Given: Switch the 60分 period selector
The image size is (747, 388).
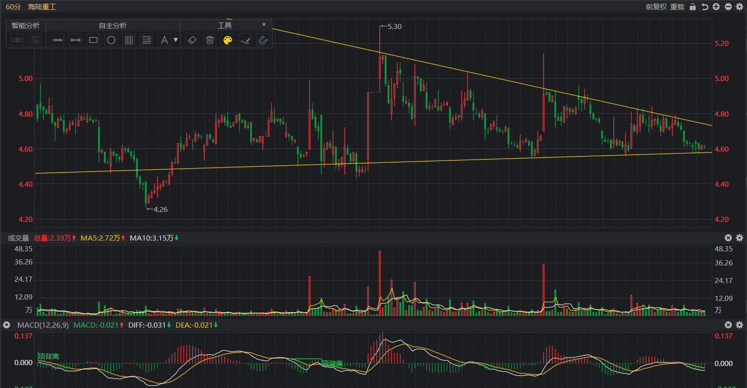Looking at the screenshot, I should [x=13, y=7].
